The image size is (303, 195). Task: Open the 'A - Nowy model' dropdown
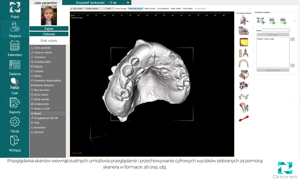(x=78, y=8)
